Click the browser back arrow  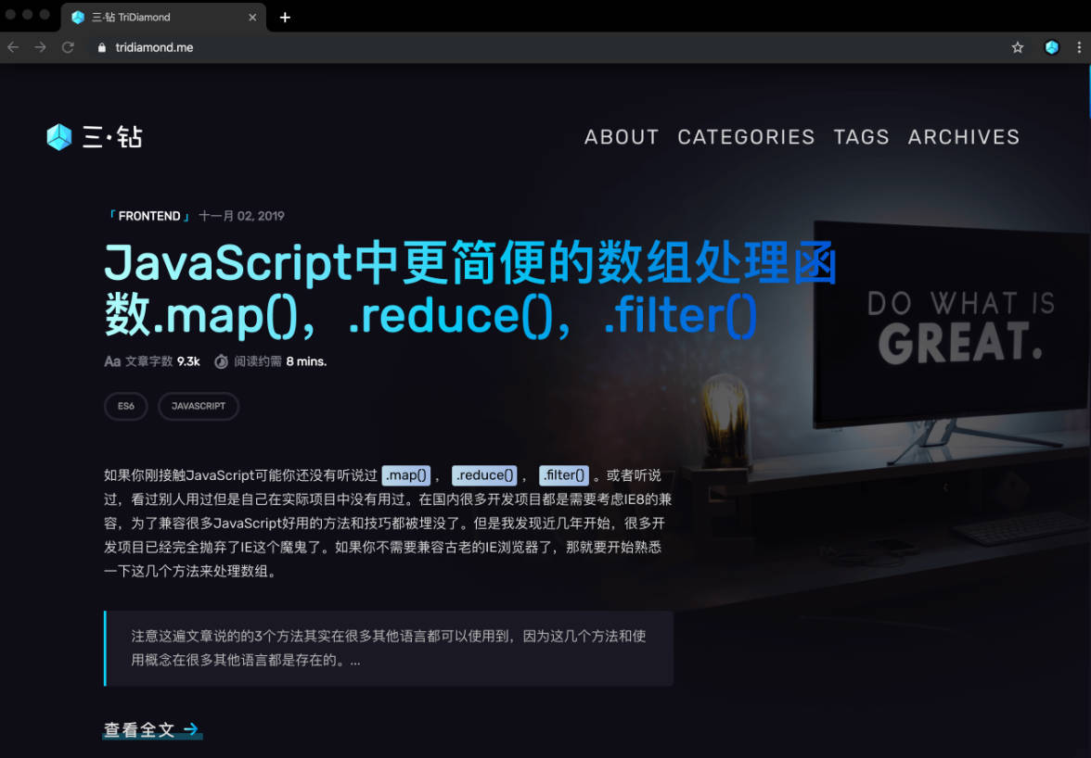tap(13, 47)
